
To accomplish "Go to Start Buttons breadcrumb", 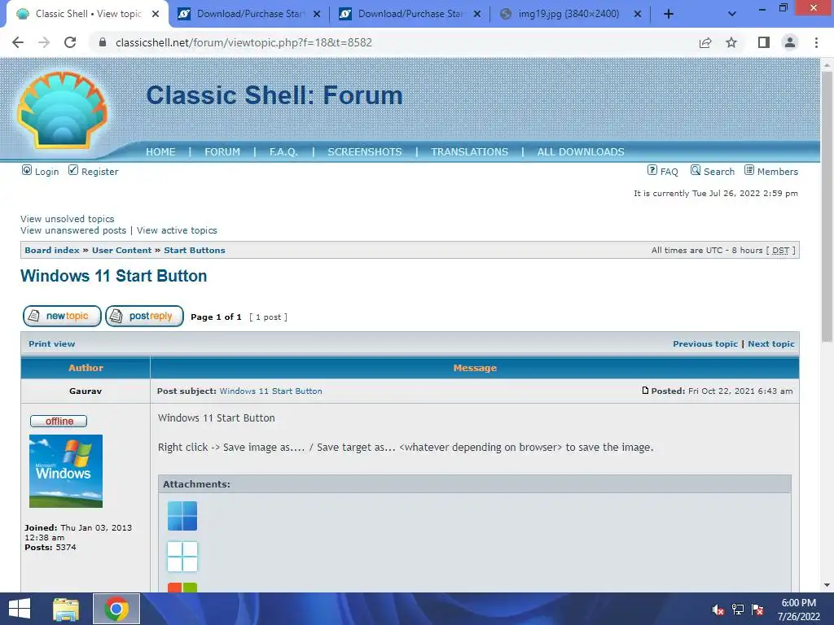I will [x=195, y=251].
